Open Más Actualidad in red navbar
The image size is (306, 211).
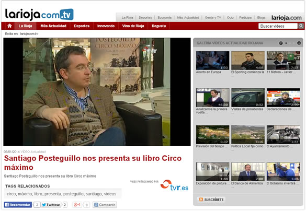[x=53, y=26]
